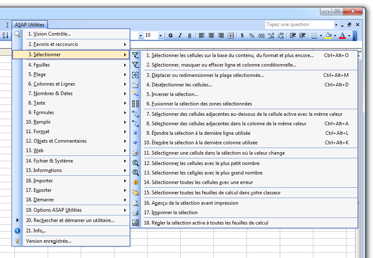Apply bold formatting

[170, 36]
